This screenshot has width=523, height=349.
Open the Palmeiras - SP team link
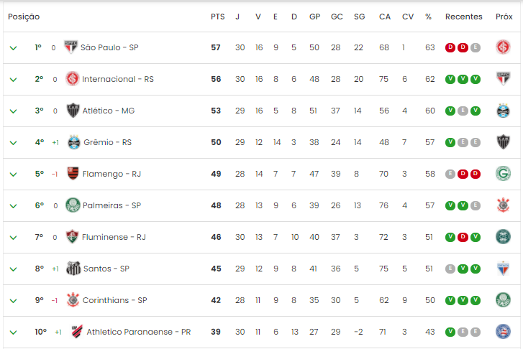click(x=112, y=205)
